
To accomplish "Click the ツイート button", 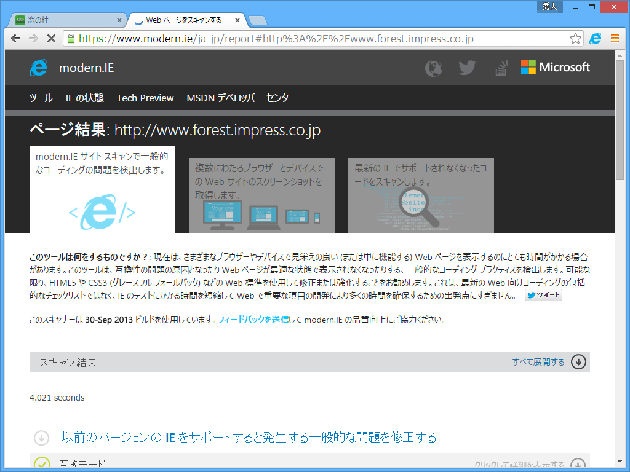I will click(542, 295).
